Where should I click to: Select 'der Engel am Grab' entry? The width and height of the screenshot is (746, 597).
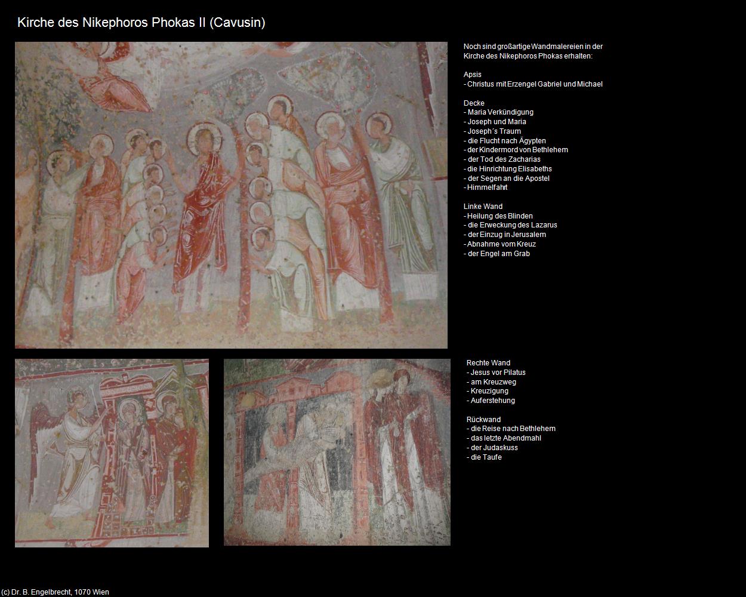click(x=497, y=254)
